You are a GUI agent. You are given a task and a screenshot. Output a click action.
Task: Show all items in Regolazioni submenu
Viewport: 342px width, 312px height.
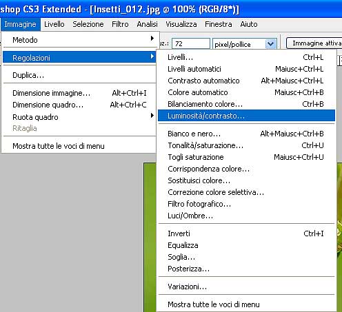tap(246, 304)
